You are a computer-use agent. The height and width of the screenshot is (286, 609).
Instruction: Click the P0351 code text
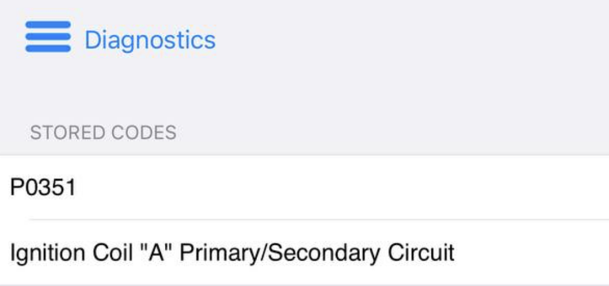click(43, 188)
